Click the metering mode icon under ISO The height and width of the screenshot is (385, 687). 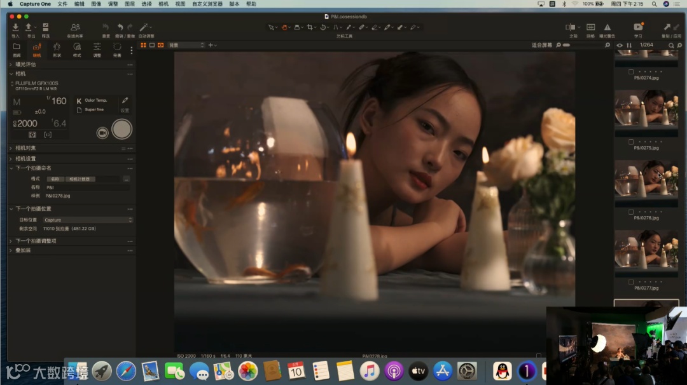pos(32,135)
